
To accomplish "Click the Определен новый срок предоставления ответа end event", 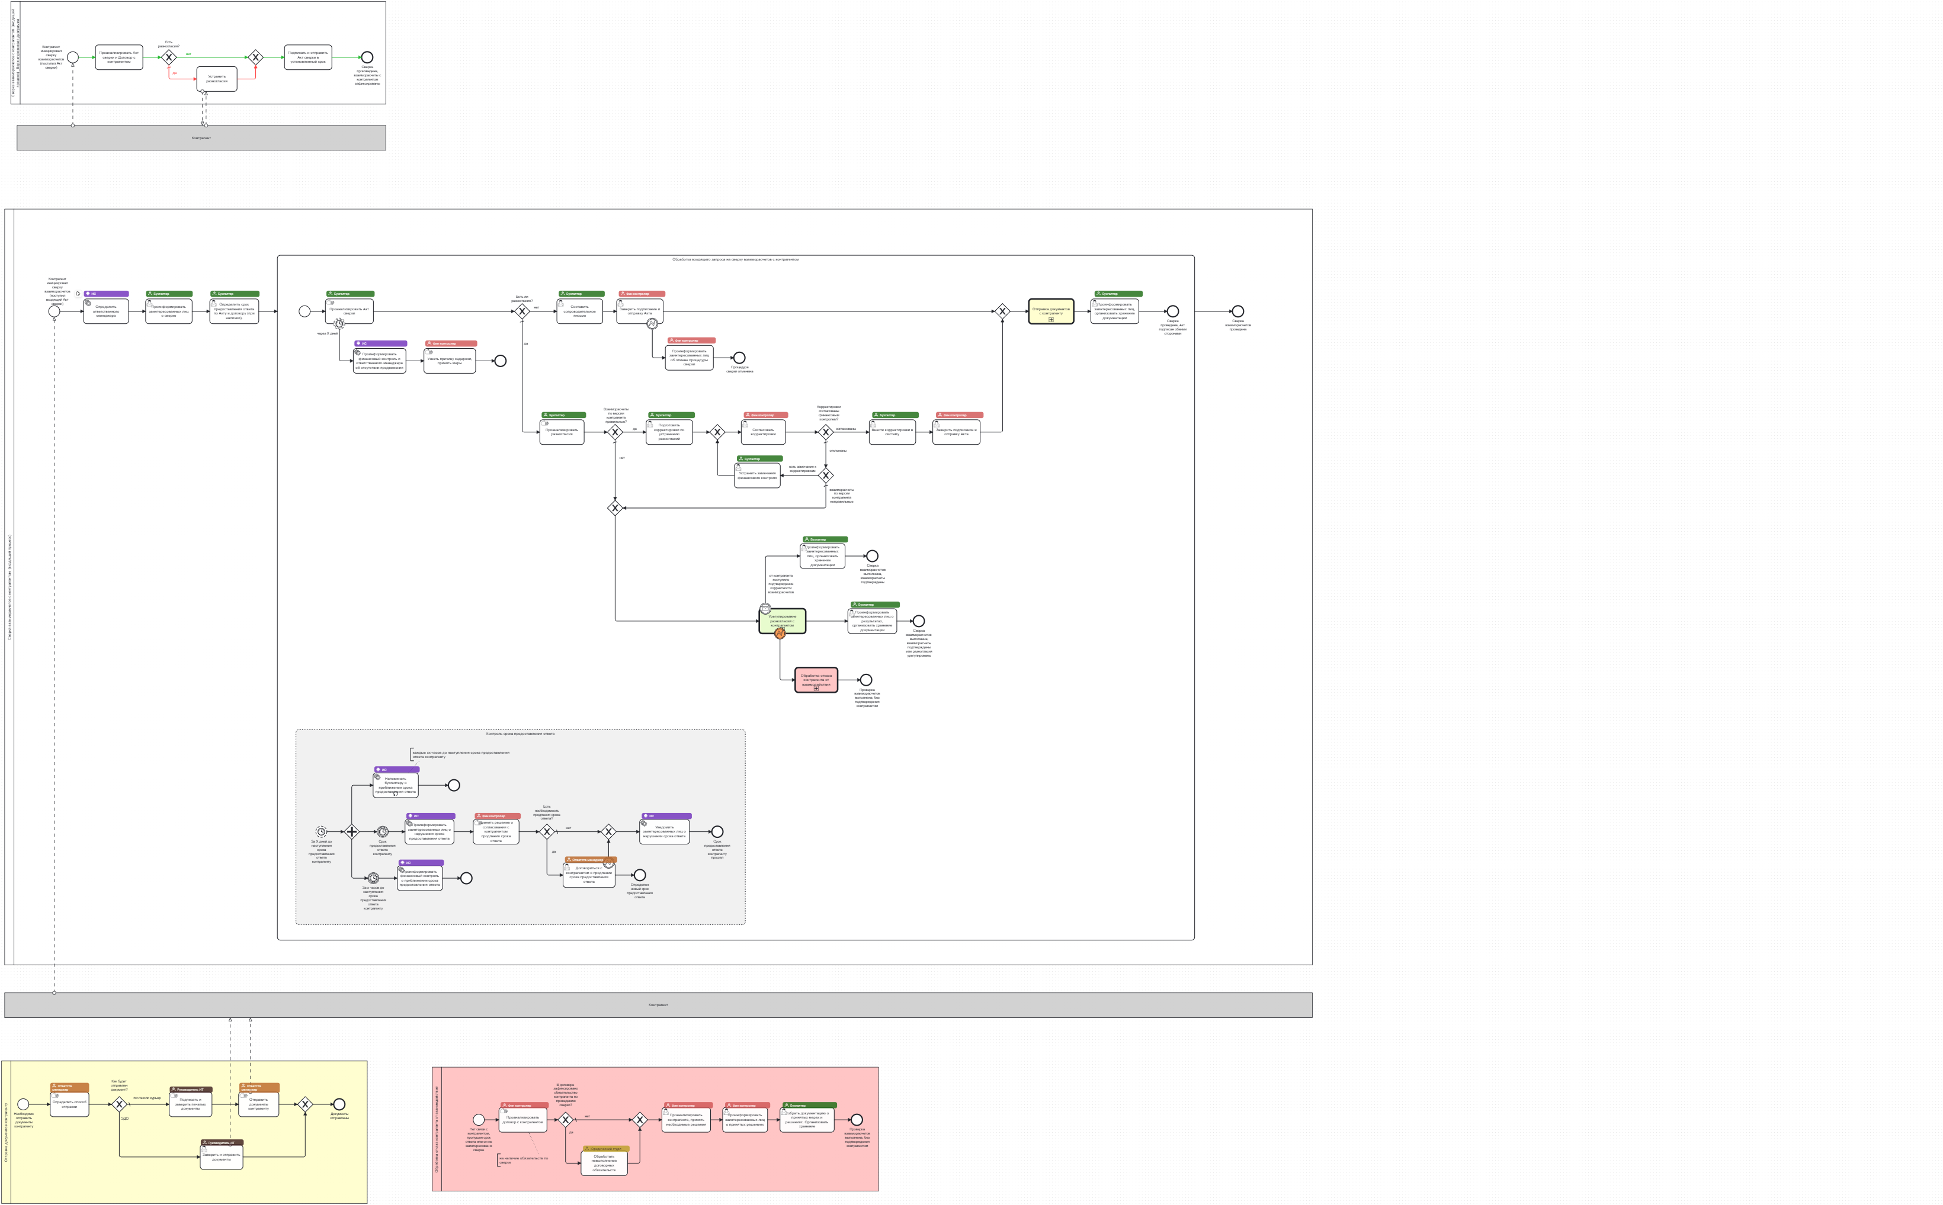I will tap(639, 875).
